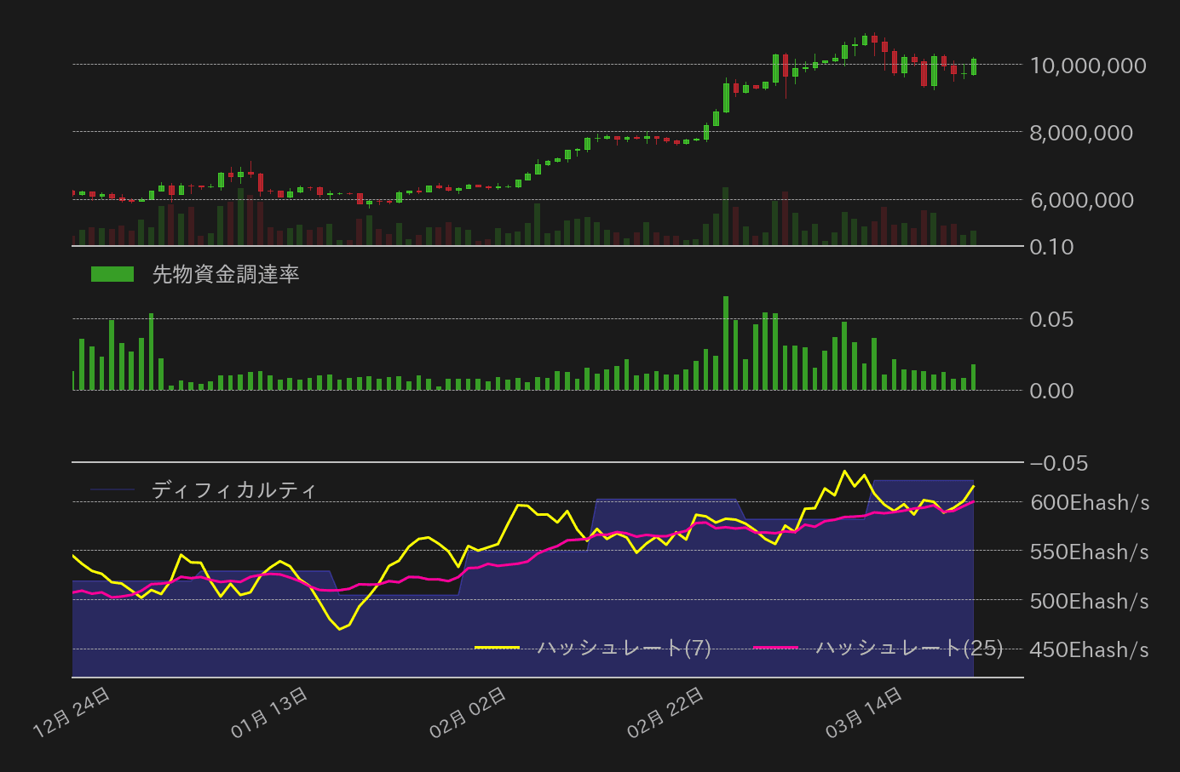Click the 0.05 funding rate axis label

pos(1051,319)
